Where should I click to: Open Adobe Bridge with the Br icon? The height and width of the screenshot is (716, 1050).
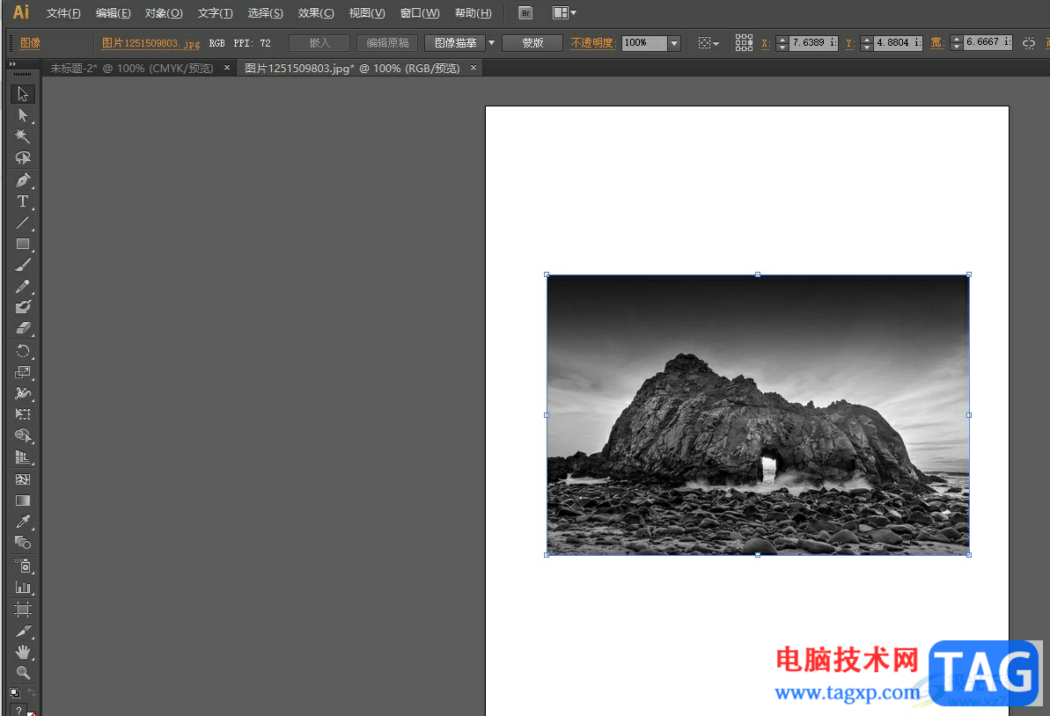[x=525, y=13]
